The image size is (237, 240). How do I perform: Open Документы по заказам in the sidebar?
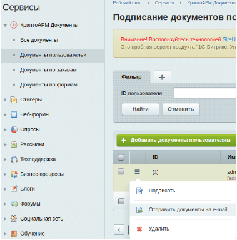(48, 70)
